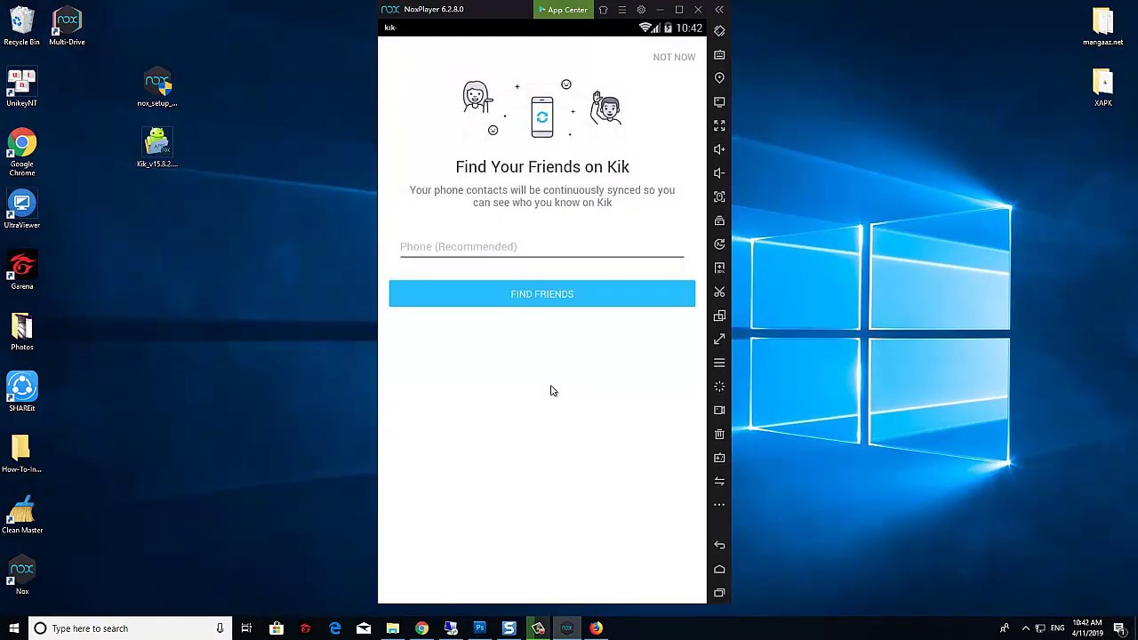Image resolution: width=1138 pixels, height=640 pixels.
Task: Click the recent apps icon
Action: tap(719, 593)
